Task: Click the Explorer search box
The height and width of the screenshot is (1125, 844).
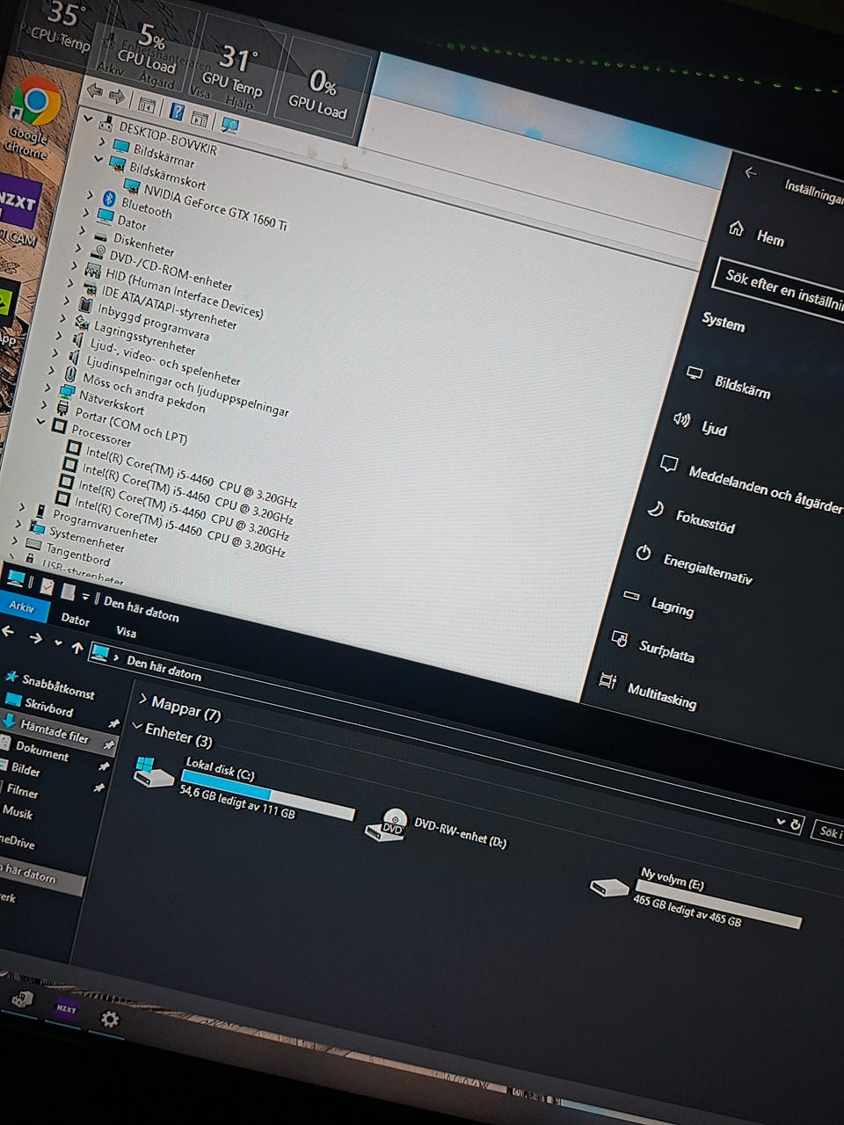Action: click(828, 831)
